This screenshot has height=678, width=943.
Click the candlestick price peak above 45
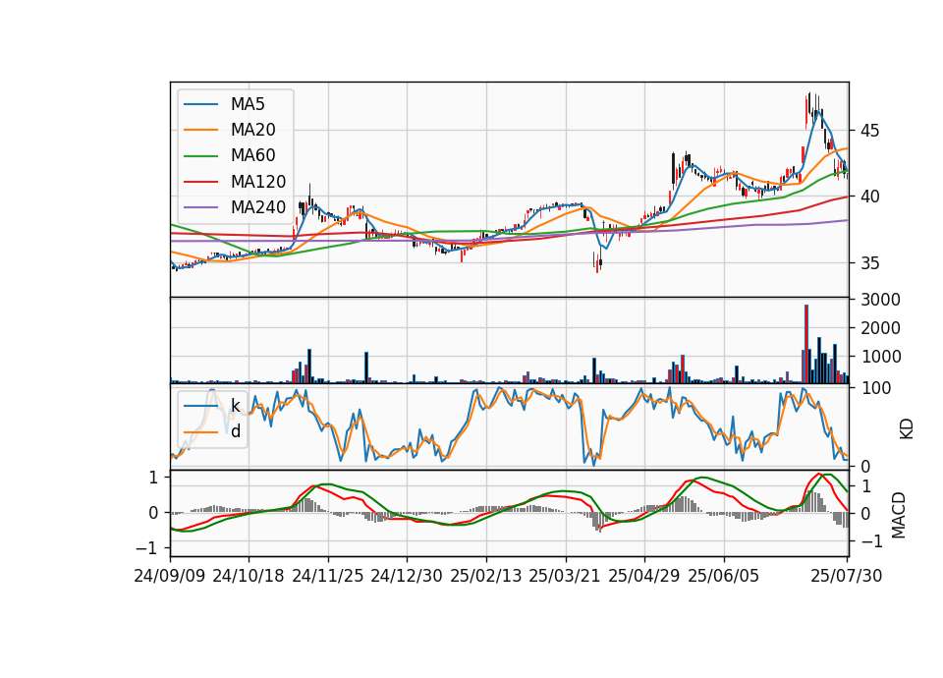[809, 105]
